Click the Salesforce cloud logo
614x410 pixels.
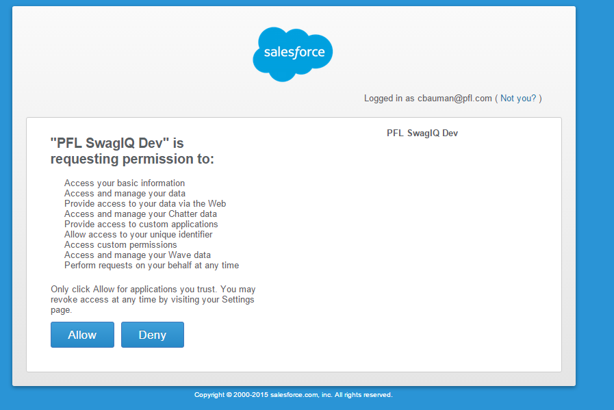pos(292,54)
